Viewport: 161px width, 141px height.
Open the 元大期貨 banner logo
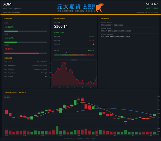tap(80, 7)
